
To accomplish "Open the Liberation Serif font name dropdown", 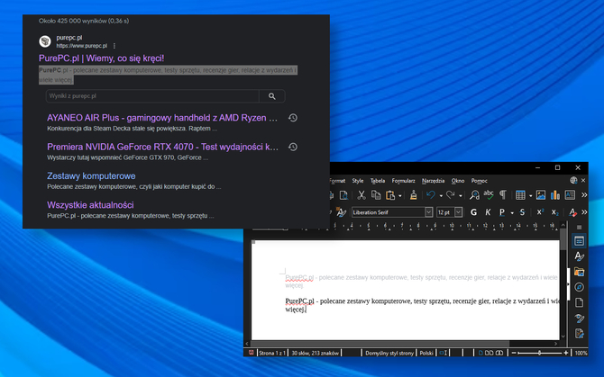I will (x=429, y=212).
